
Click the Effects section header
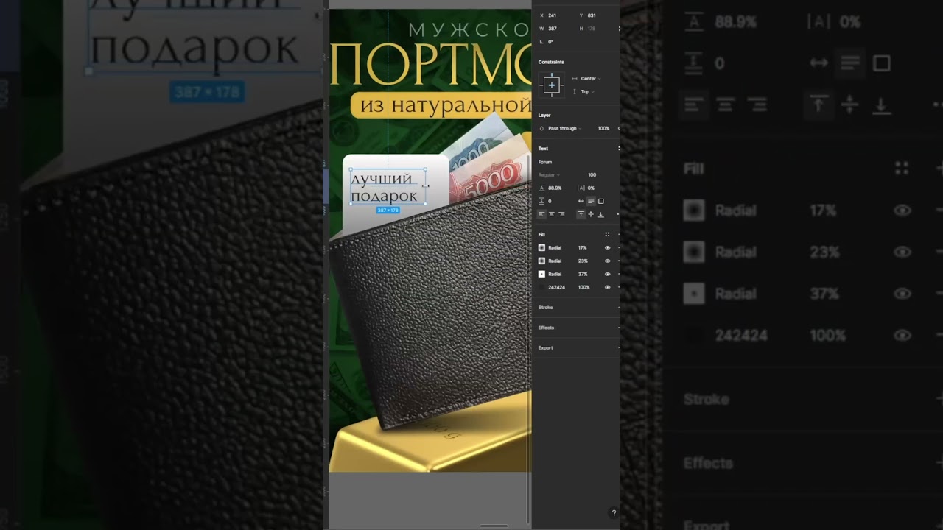546,328
